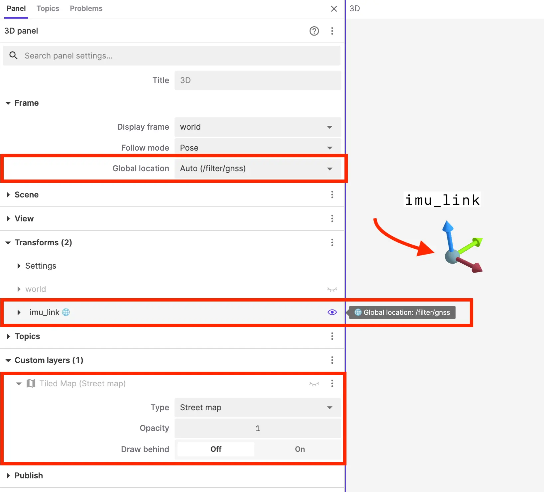Show the world transform visibility
The width and height of the screenshot is (544, 492).
coord(332,289)
